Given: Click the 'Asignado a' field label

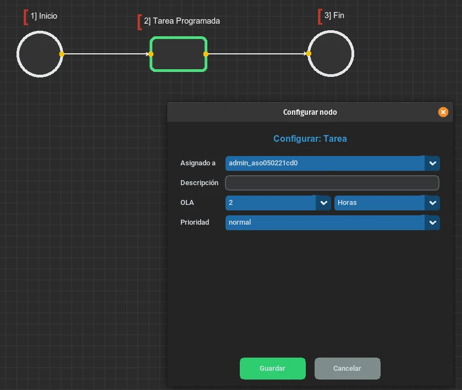Looking at the screenshot, I should [197, 163].
